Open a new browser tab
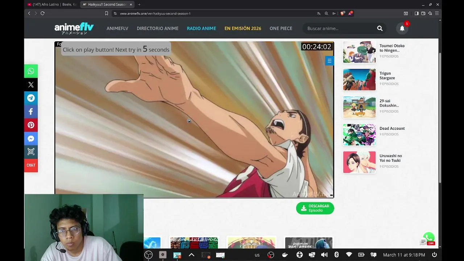The image size is (464, 261). pyautogui.click(x=139, y=4)
